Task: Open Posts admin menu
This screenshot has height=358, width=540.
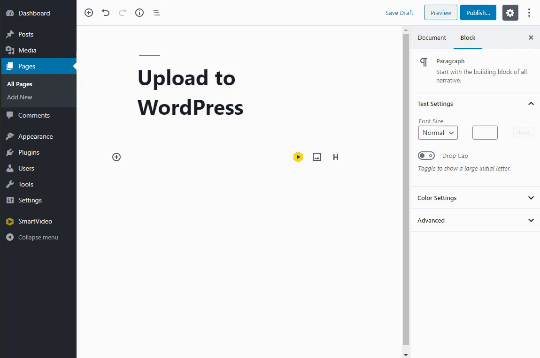Action: pyautogui.click(x=38, y=34)
